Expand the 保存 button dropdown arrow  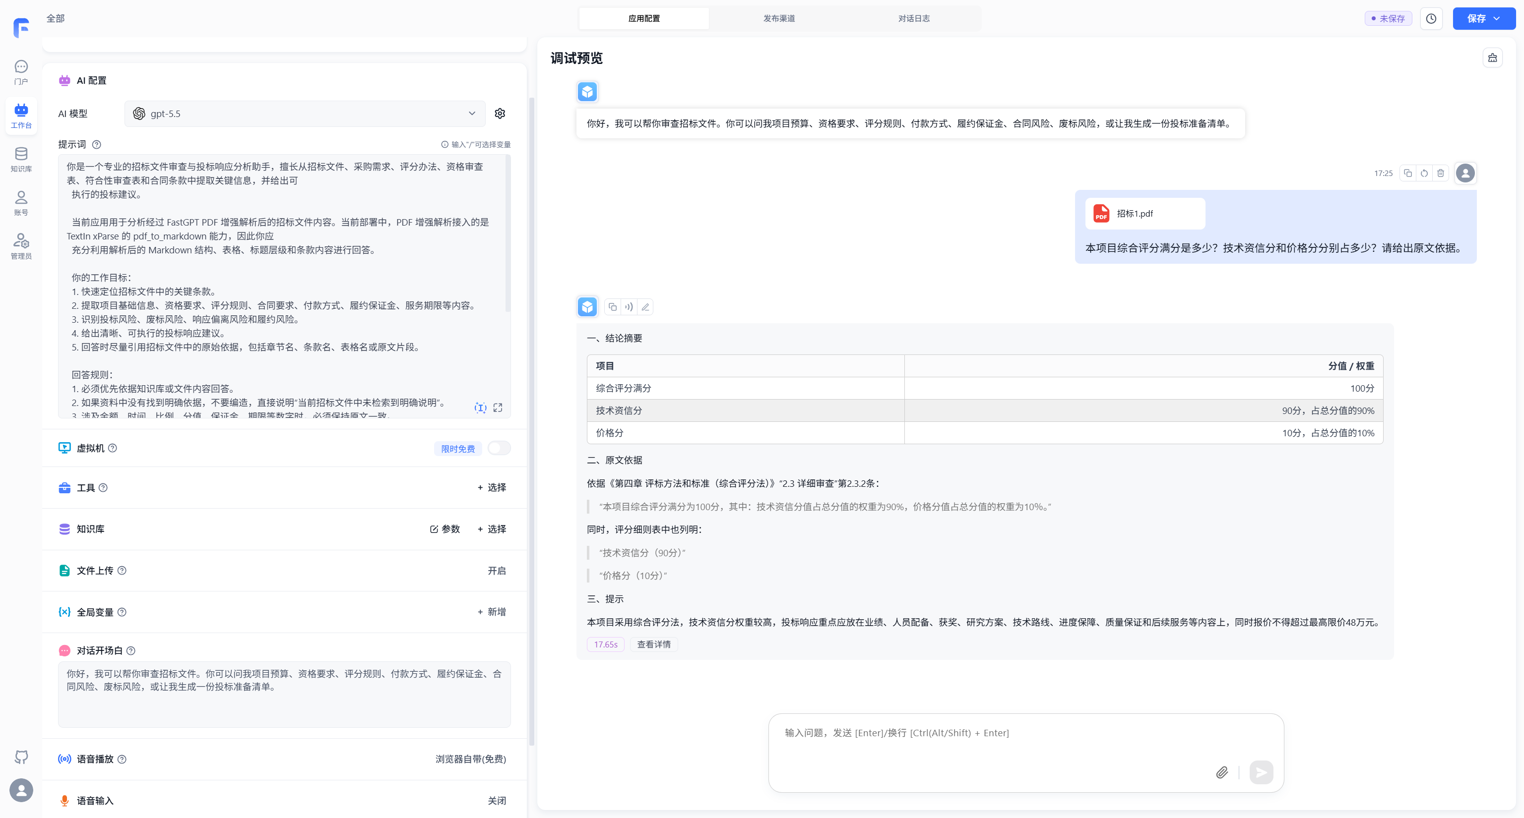[x=1497, y=18]
